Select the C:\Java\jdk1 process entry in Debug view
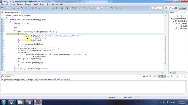Image resolution: width=188 pixels, height=105 pixels. pyautogui.click(x=181, y=29)
